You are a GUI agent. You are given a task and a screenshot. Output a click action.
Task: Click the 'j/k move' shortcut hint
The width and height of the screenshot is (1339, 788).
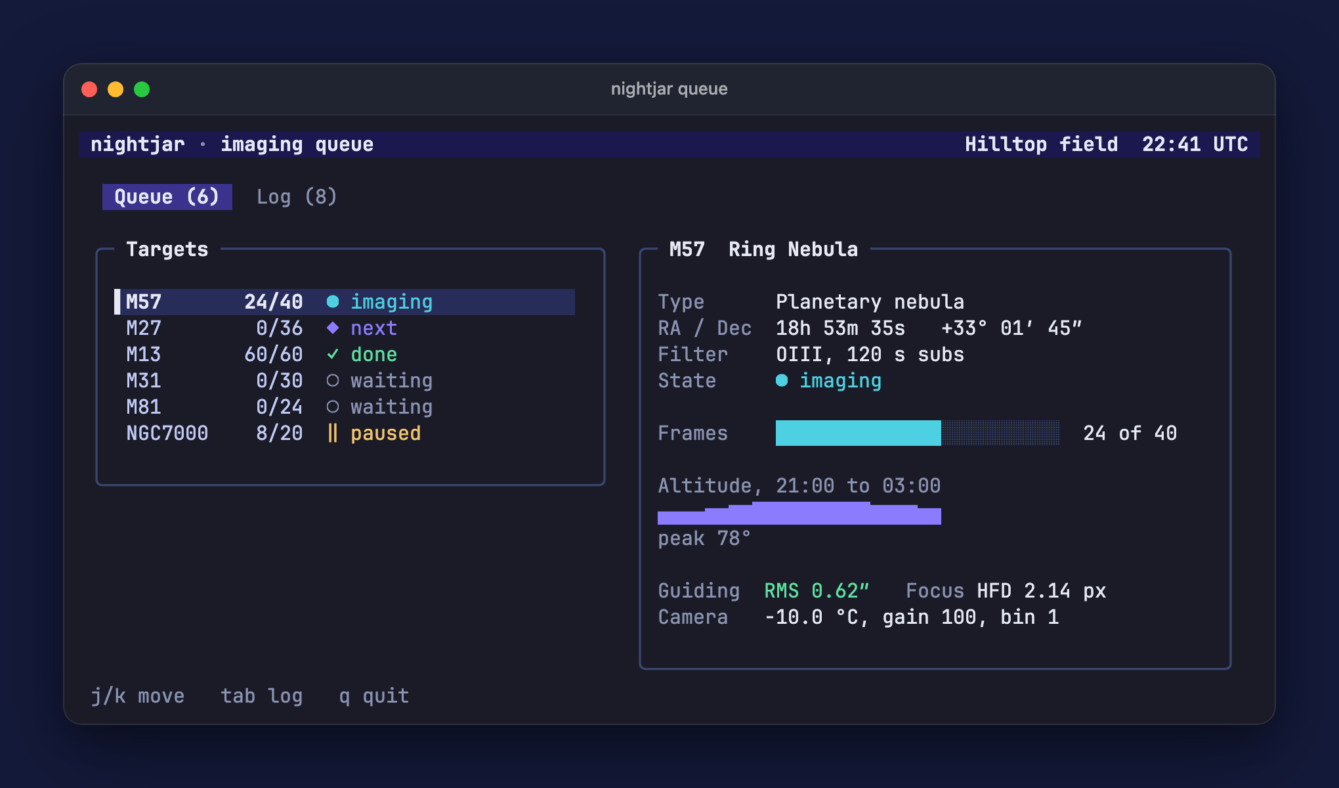(138, 696)
